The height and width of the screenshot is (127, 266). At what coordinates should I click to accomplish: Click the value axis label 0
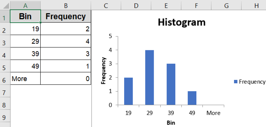[110, 105]
